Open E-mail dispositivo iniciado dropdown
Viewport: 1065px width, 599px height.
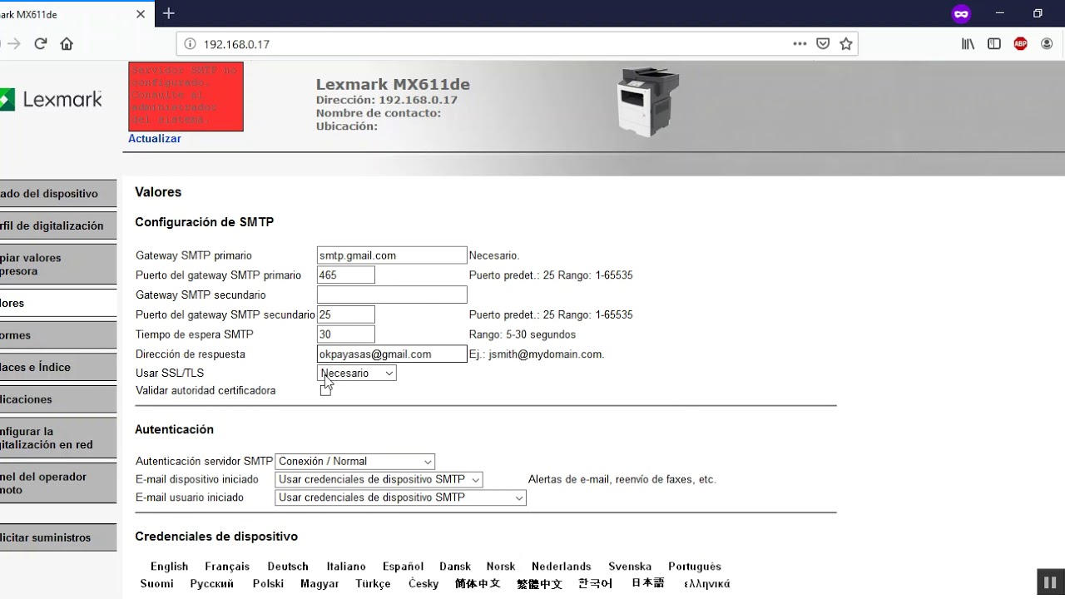[379, 479]
